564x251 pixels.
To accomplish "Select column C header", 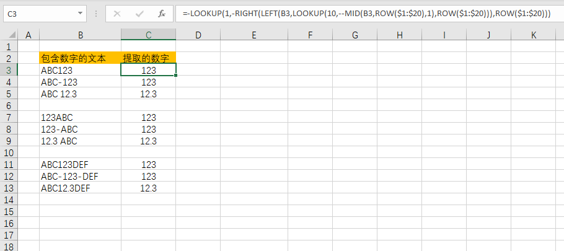I will point(148,35).
